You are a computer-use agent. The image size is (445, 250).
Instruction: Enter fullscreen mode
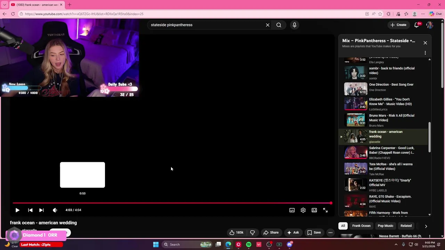click(325, 210)
